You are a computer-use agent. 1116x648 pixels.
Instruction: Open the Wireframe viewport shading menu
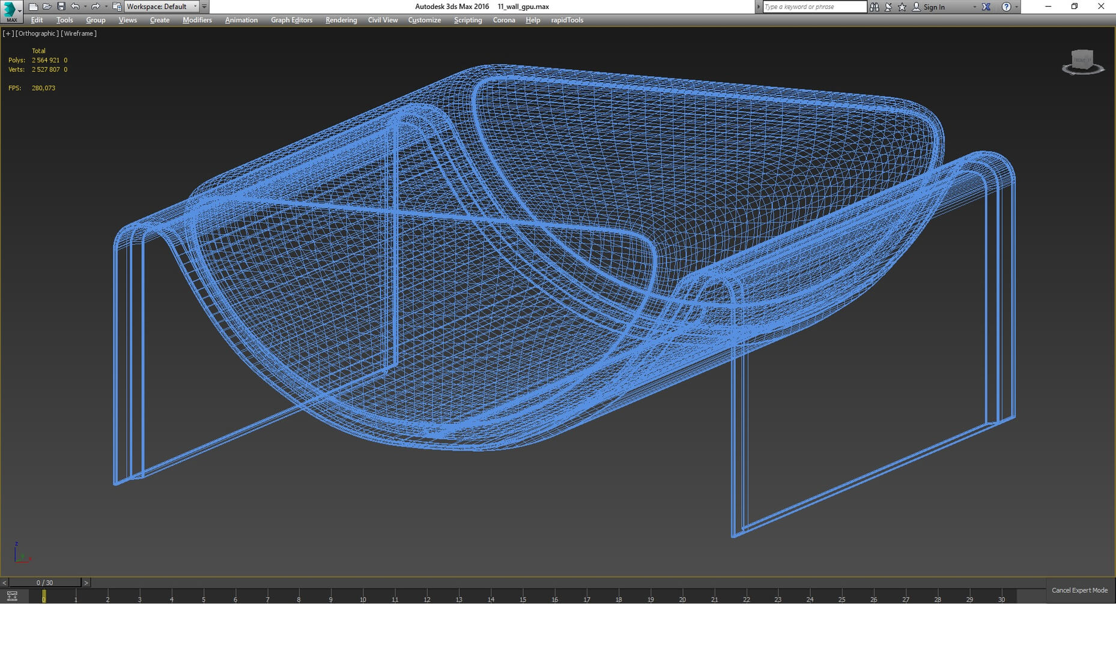point(79,34)
